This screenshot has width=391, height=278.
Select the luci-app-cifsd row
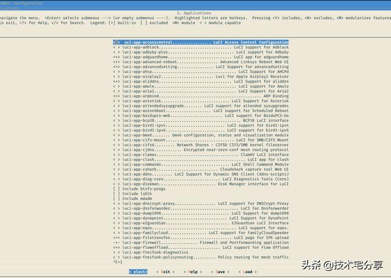click(x=201, y=145)
